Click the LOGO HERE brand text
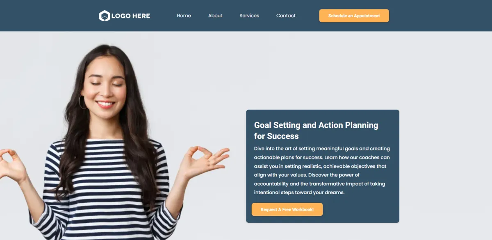The image size is (492, 240). click(130, 16)
